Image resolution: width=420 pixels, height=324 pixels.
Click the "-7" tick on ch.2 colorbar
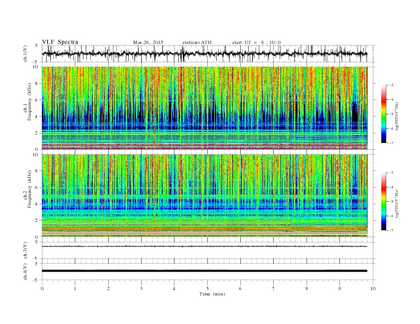(391, 230)
